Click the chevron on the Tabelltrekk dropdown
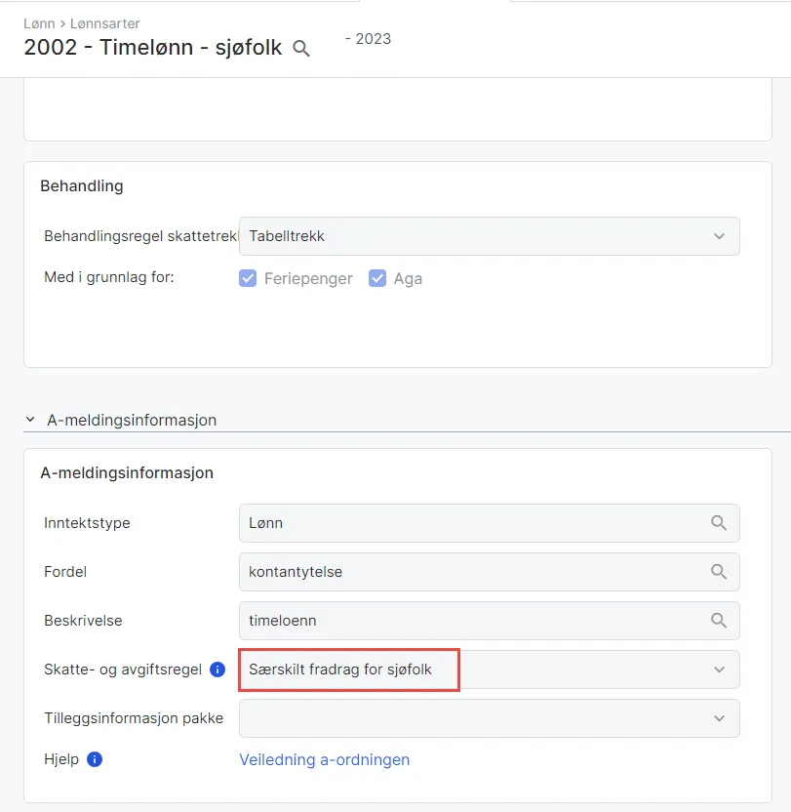This screenshot has height=812, width=791. click(x=719, y=236)
